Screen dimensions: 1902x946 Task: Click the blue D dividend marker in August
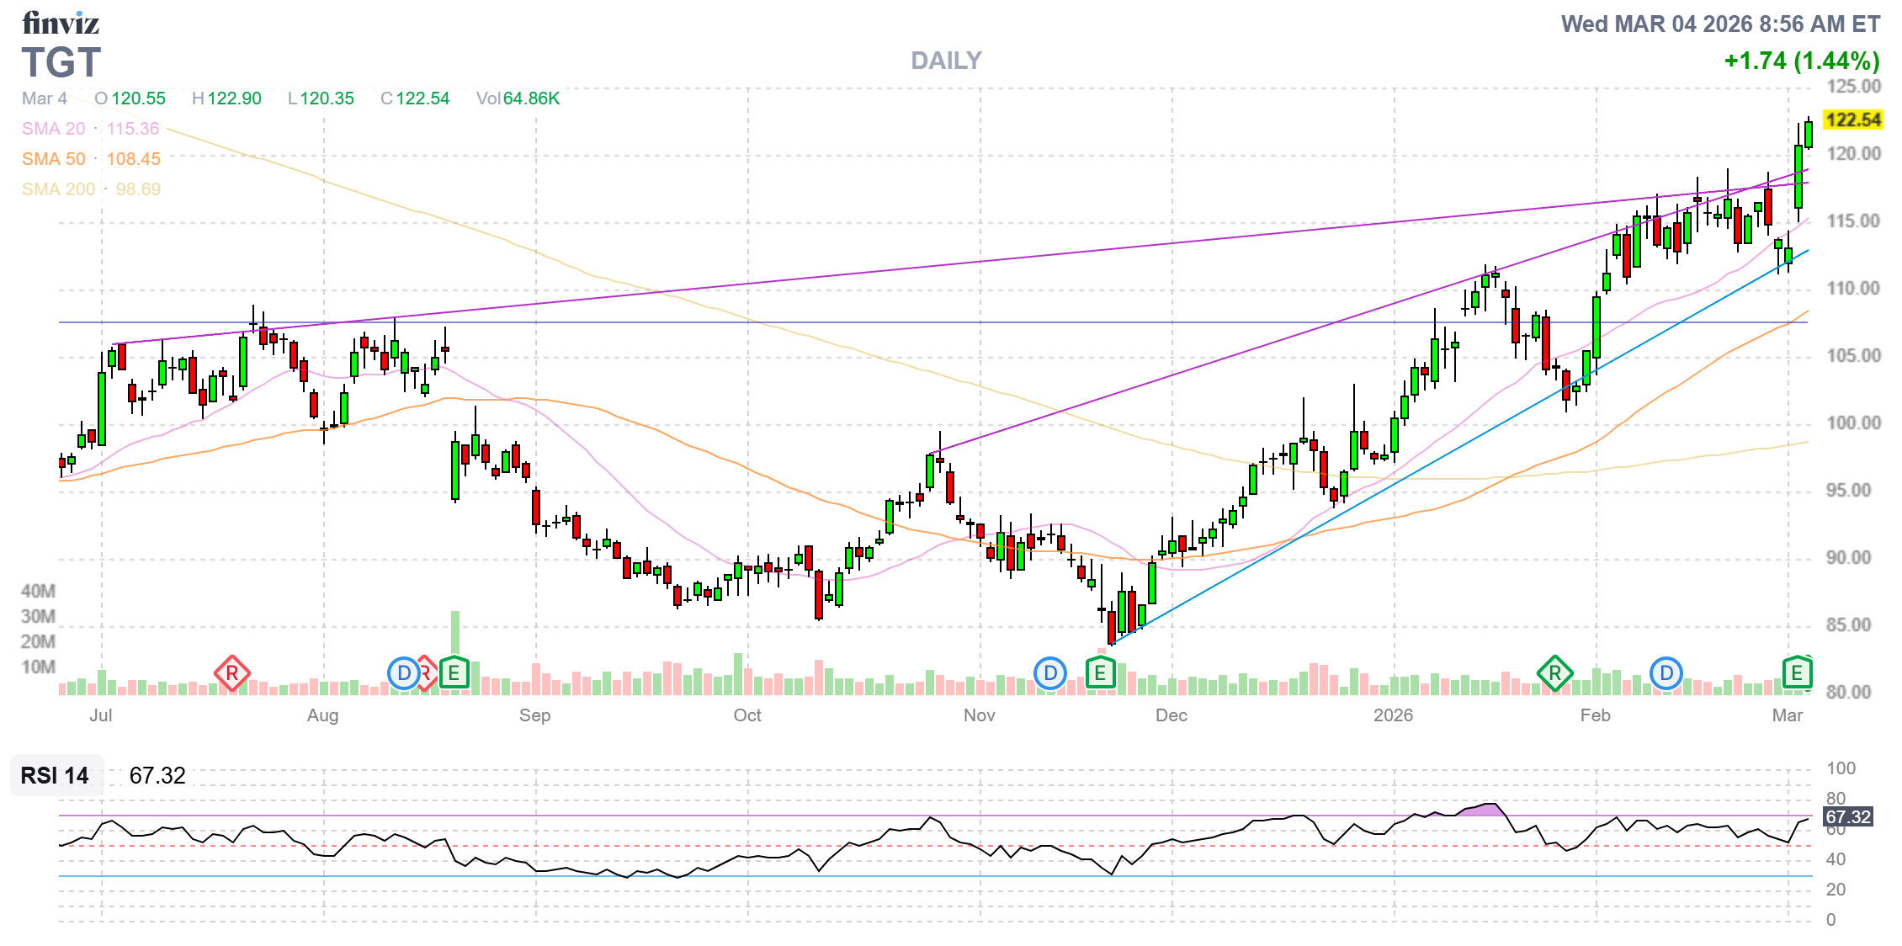[x=404, y=673]
